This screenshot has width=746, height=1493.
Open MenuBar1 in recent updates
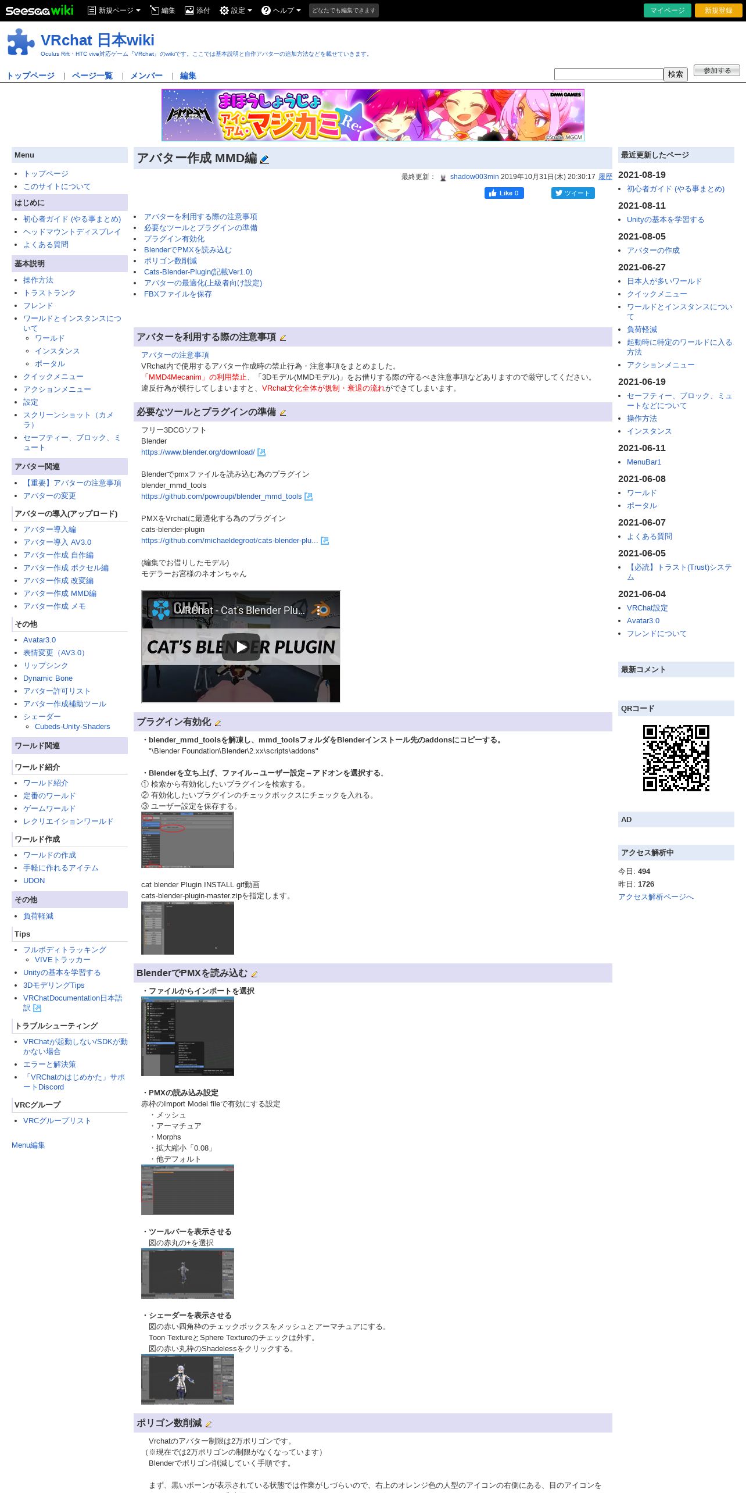(x=644, y=462)
